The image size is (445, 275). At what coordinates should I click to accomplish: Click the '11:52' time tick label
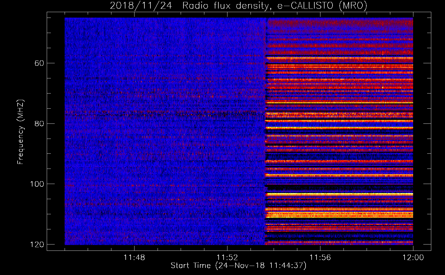pos(227,258)
